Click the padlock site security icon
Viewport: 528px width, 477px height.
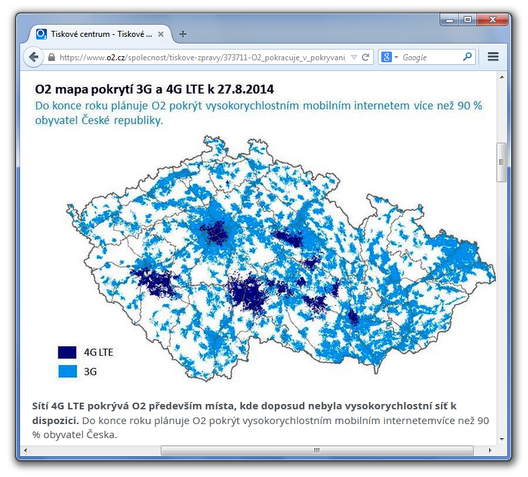[52, 57]
